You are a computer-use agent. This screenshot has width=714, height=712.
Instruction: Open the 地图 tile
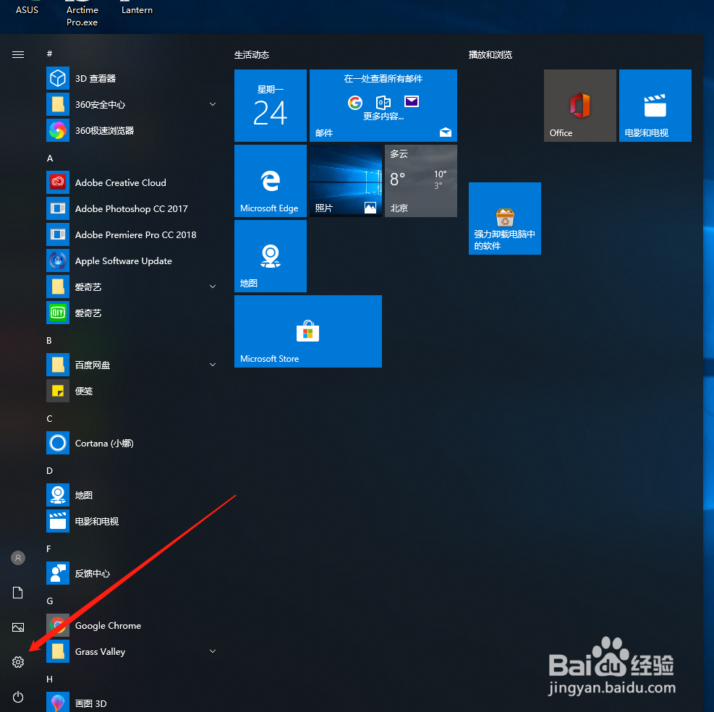(271, 256)
